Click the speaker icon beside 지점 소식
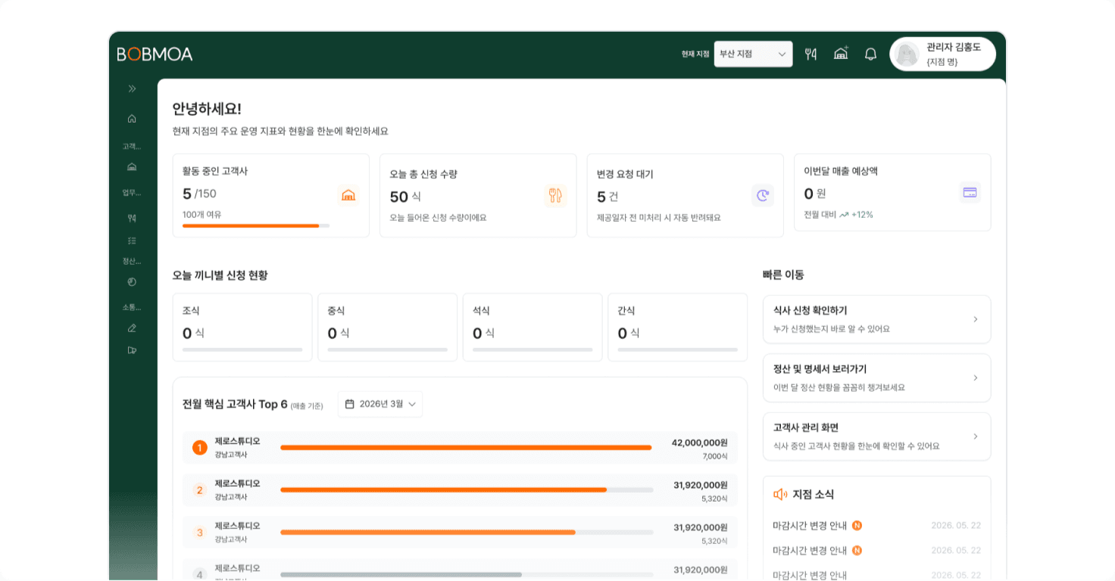This screenshot has height=581, width=1115. (780, 494)
